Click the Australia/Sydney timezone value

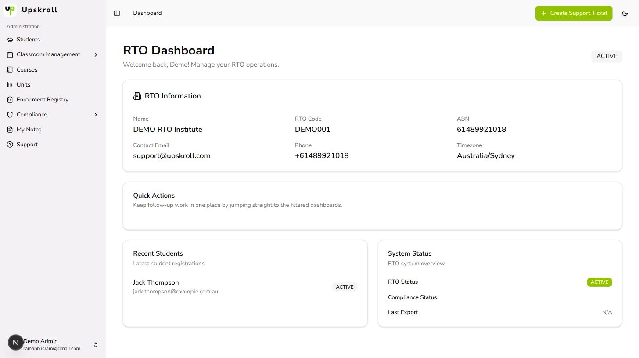coord(486,156)
